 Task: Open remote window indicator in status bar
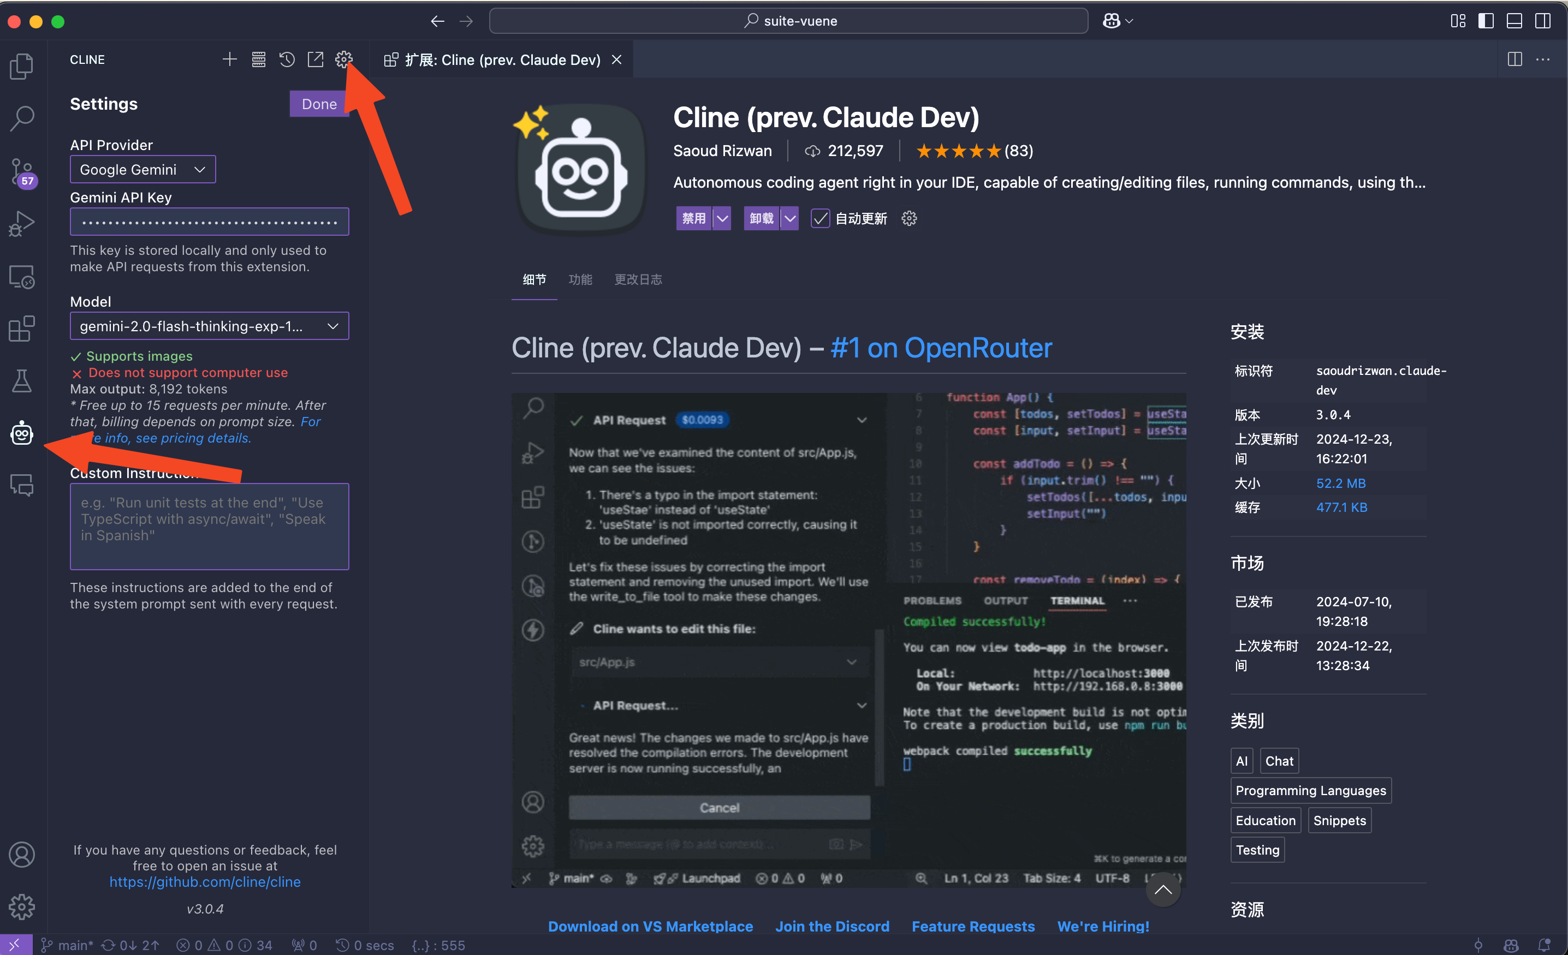pos(15,945)
